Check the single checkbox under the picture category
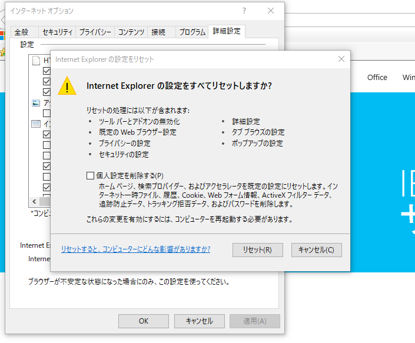 pos(47,113)
